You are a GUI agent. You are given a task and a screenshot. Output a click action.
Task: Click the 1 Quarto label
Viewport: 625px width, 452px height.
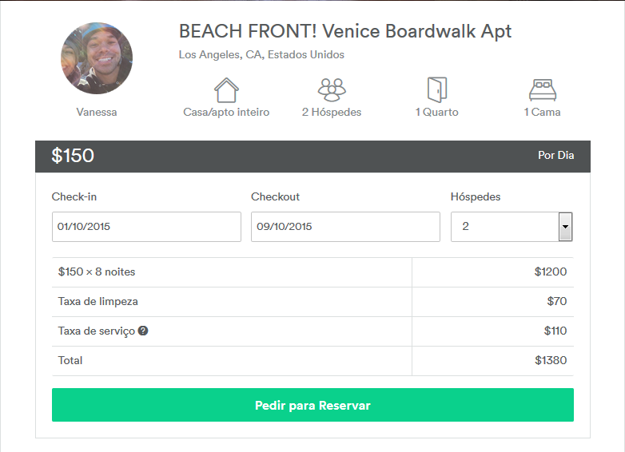click(436, 113)
